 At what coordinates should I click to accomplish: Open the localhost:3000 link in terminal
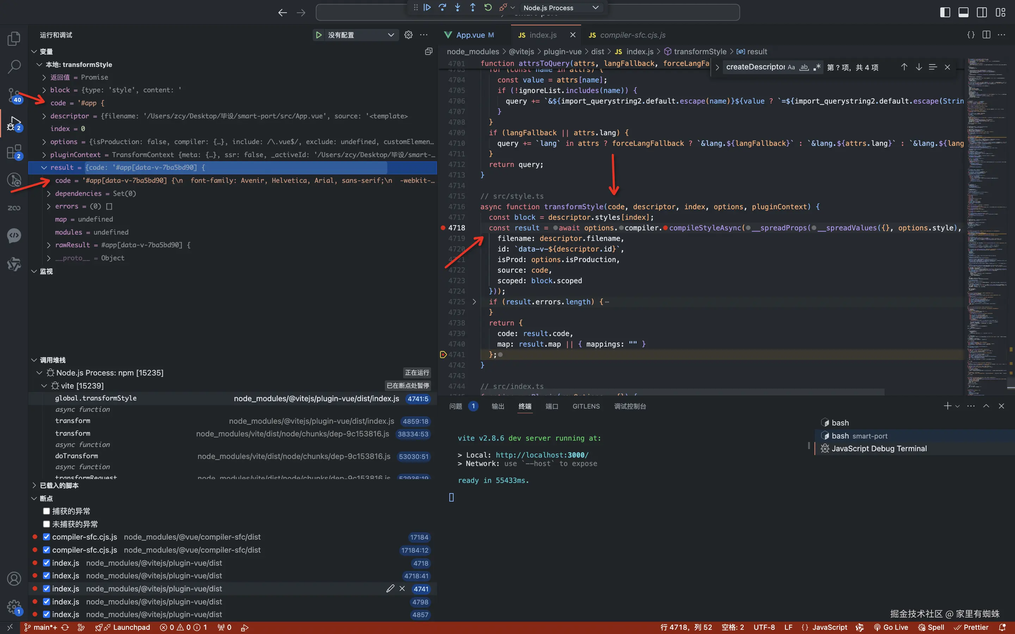(x=542, y=455)
